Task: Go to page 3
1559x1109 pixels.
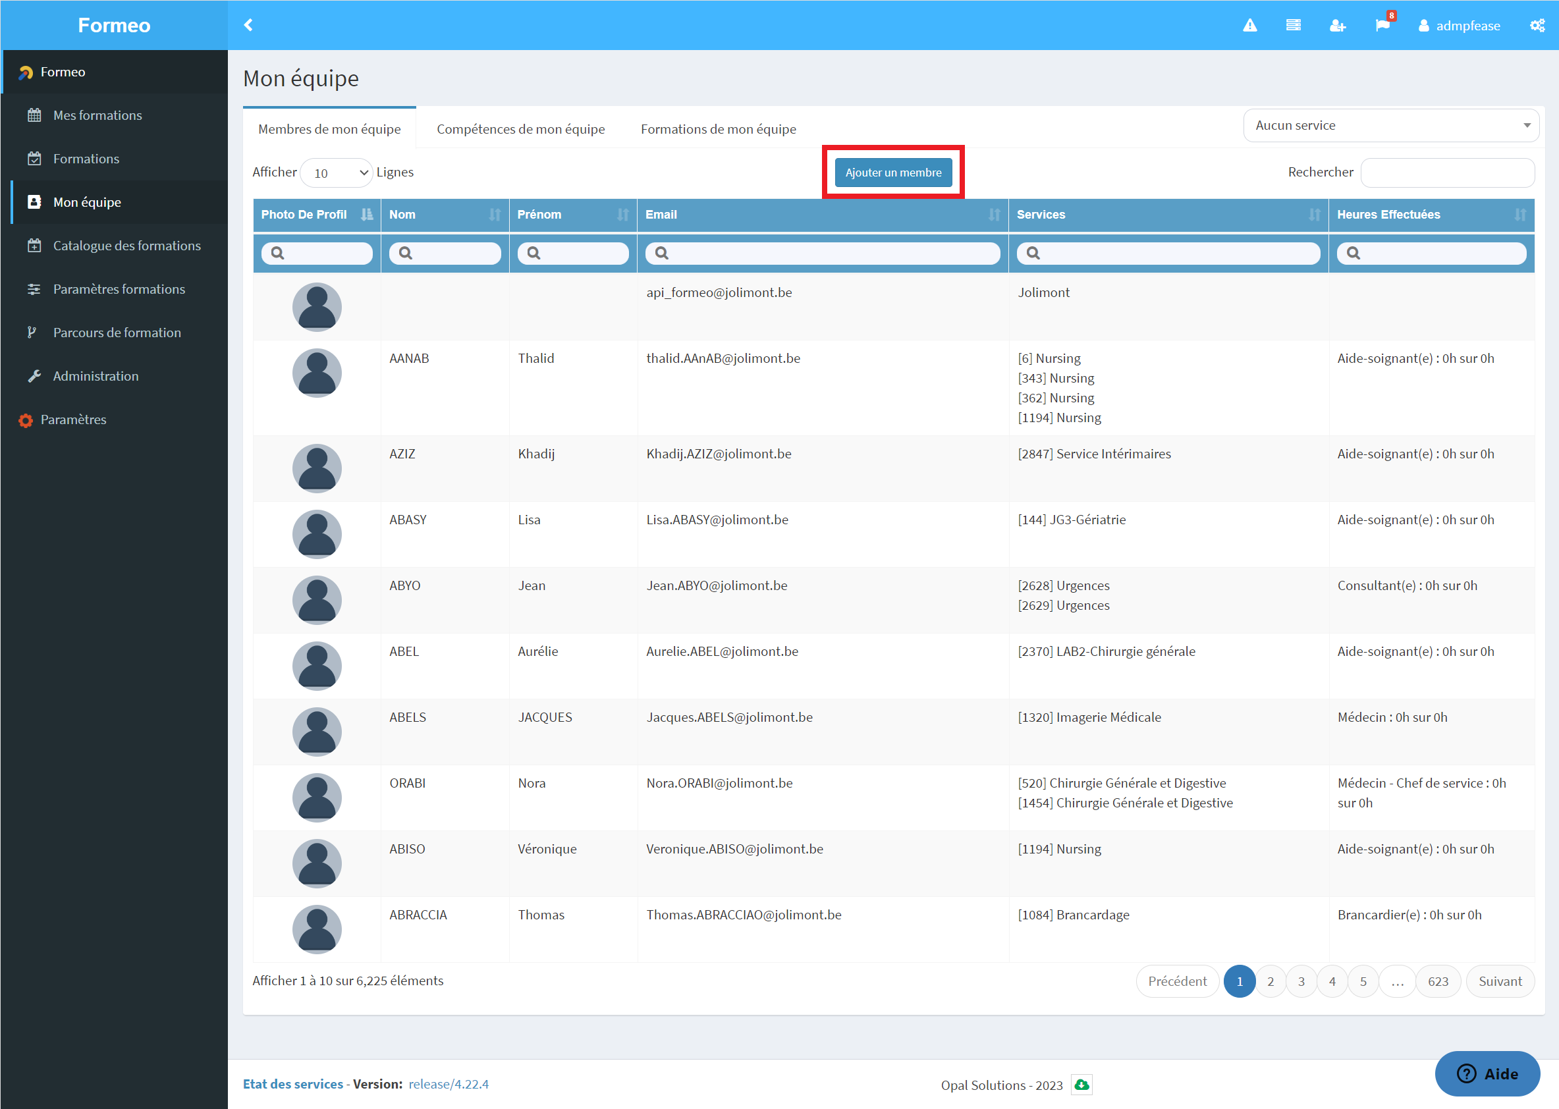Action: pos(1301,981)
